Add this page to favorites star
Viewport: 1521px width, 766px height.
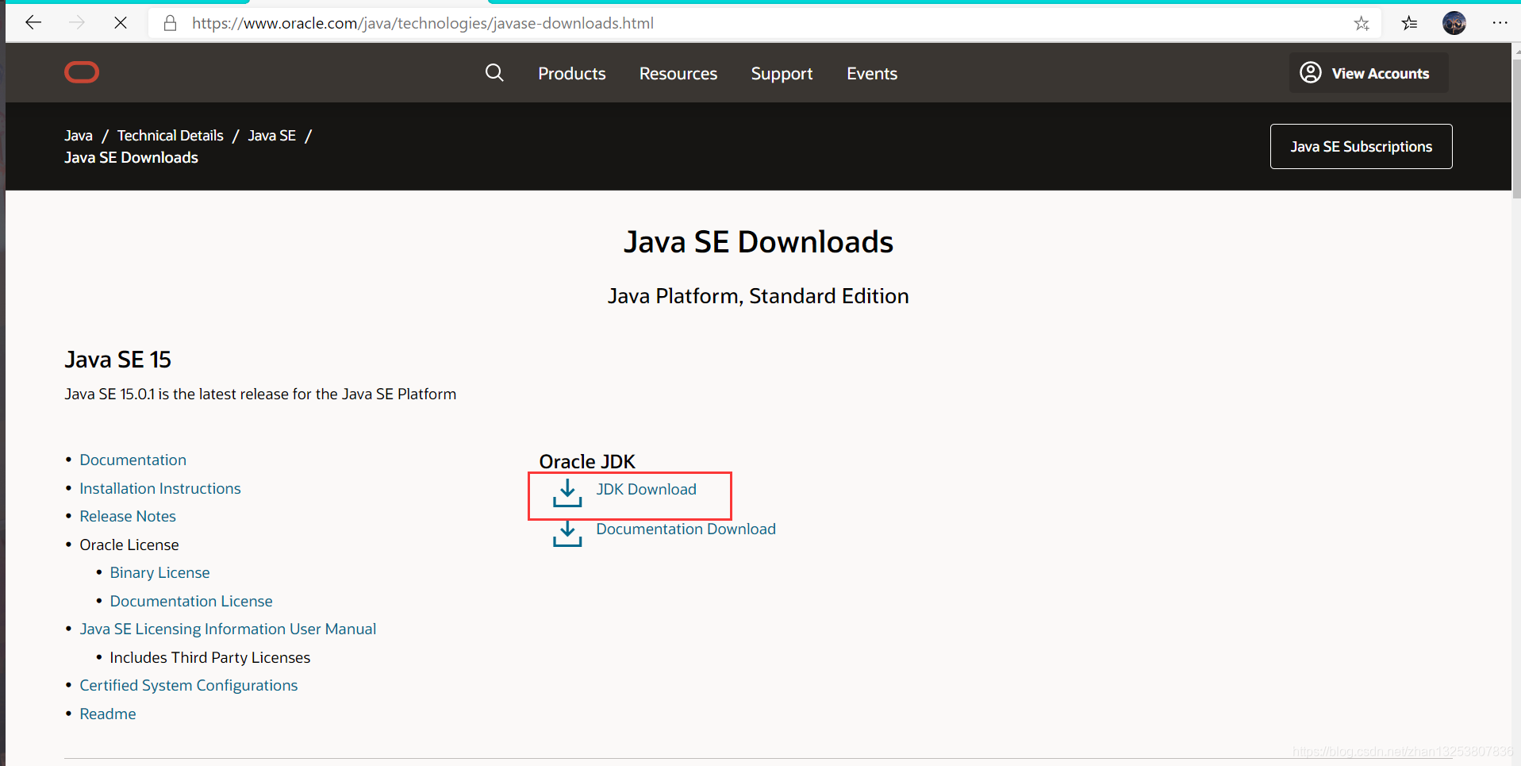point(1362,23)
